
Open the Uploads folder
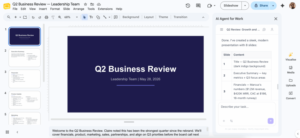(x=291, y=82)
